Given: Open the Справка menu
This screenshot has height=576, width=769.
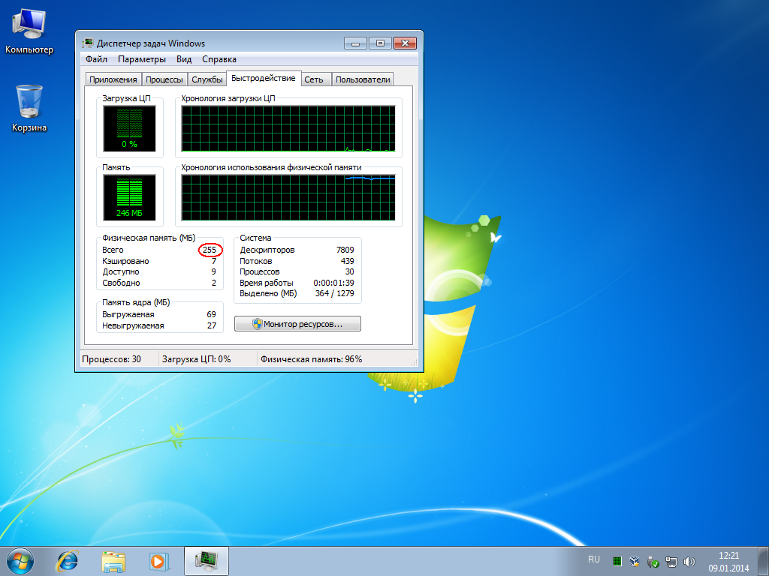Looking at the screenshot, I should 219,59.
